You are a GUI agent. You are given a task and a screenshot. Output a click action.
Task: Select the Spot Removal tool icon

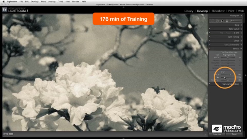217,21
